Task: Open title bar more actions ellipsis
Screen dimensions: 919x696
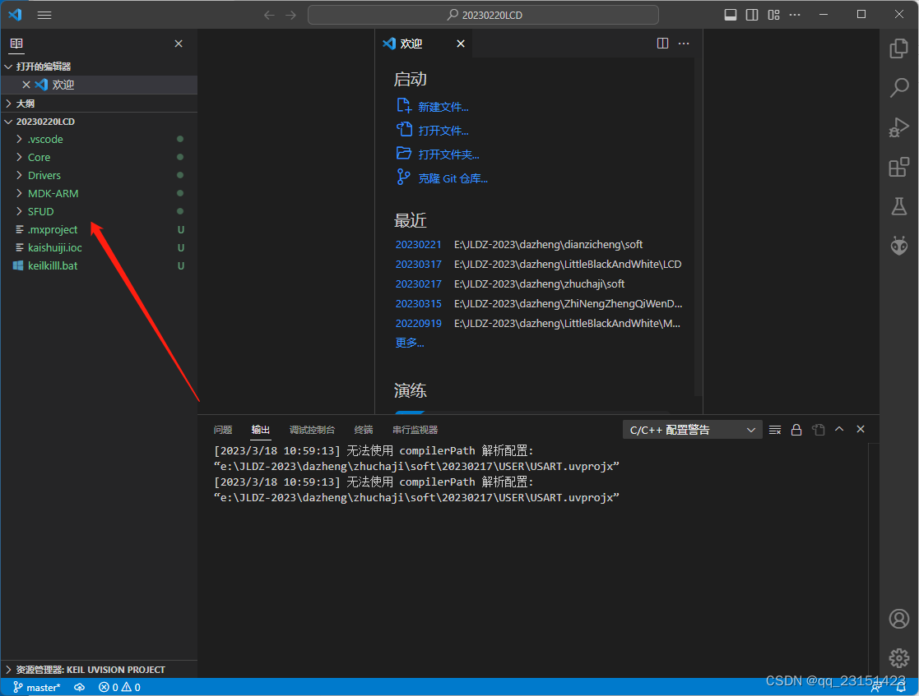Action: (795, 15)
